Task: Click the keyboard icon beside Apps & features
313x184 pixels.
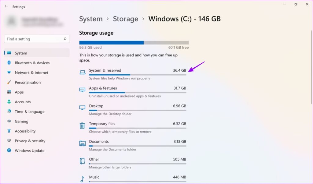Action: (x=82, y=90)
